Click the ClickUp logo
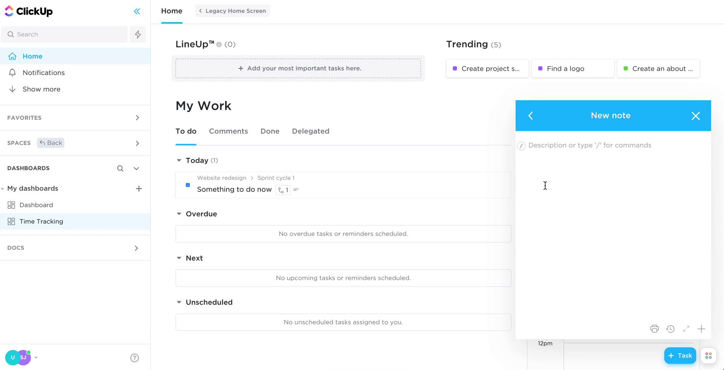 [x=29, y=11]
